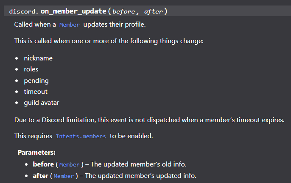Click the roles list item
The height and width of the screenshot is (183, 291).
31,69
